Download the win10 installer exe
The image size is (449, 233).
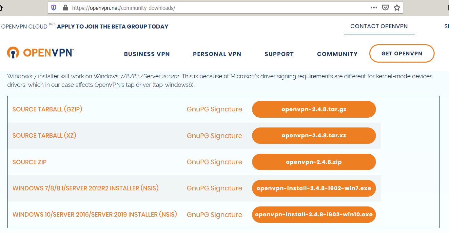tap(314, 214)
